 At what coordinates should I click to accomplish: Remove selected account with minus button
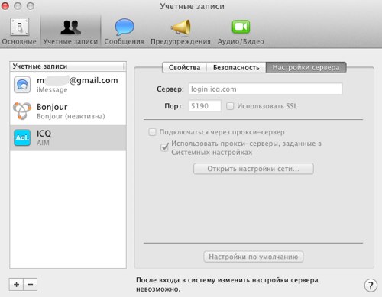coord(31,284)
